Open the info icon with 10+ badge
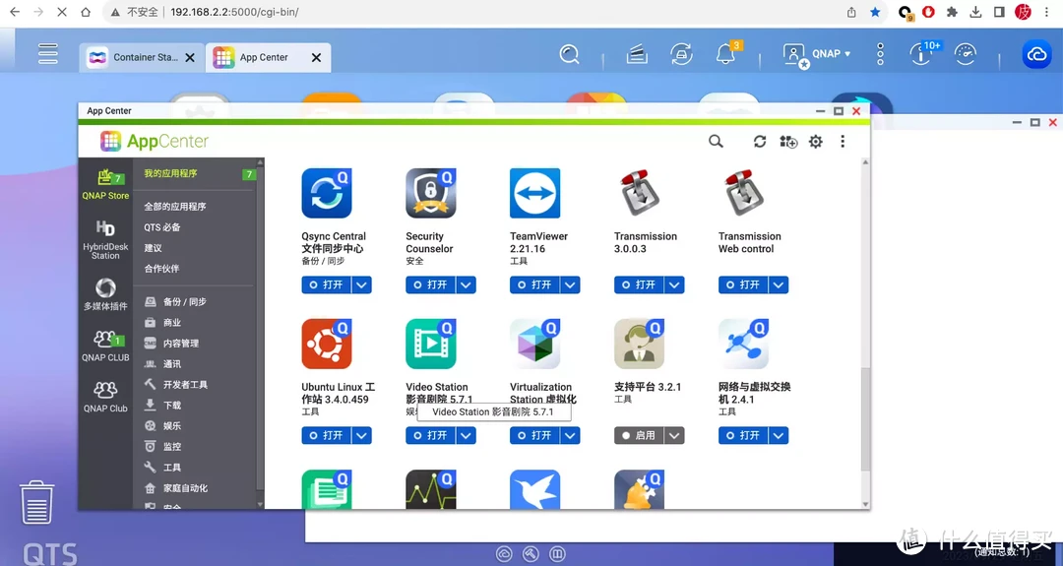 922,54
